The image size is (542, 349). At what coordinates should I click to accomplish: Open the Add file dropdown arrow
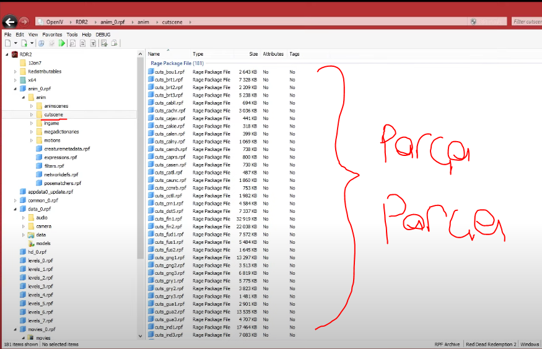(32, 43)
